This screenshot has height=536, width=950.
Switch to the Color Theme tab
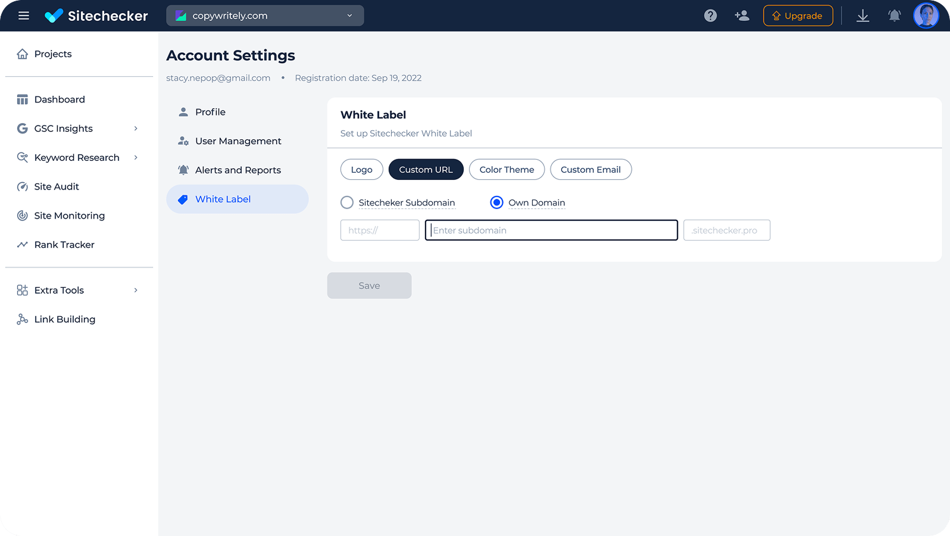507,170
